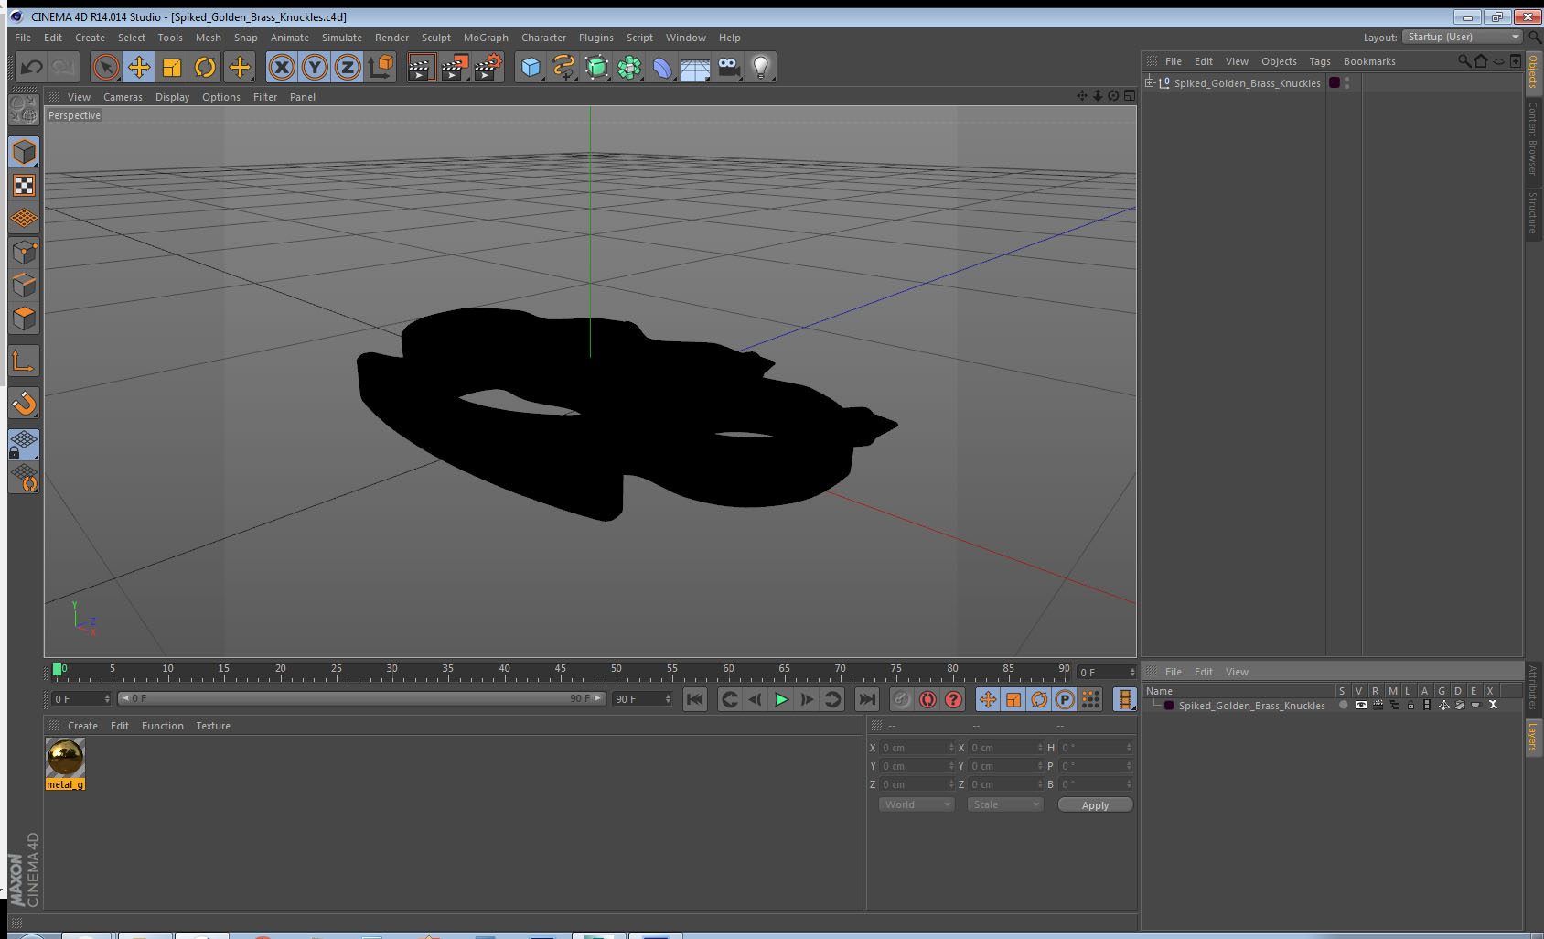Click the Floor environment icon

pyautogui.click(x=695, y=69)
